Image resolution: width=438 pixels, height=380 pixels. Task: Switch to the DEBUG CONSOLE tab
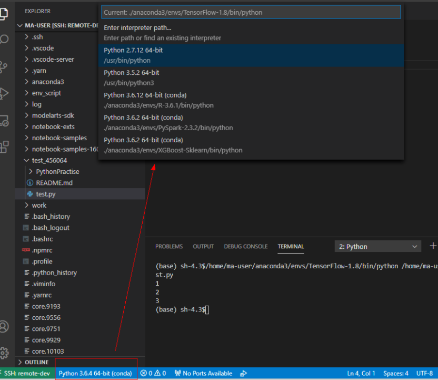click(x=245, y=246)
